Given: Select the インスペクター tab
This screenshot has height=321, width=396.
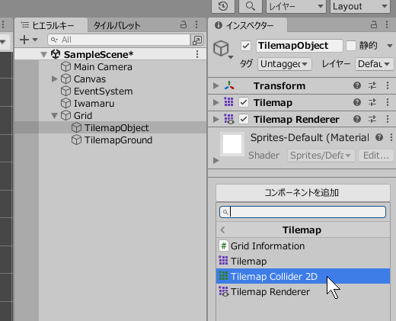Looking at the screenshot, I should point(247,25).
